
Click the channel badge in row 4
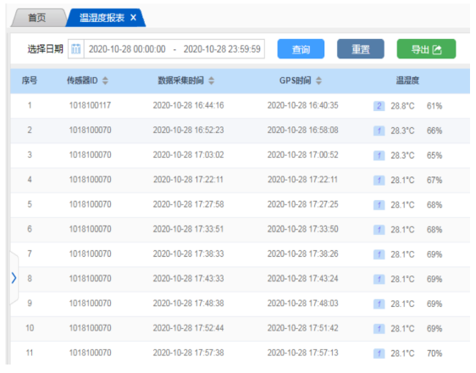(x=379, y=180)
